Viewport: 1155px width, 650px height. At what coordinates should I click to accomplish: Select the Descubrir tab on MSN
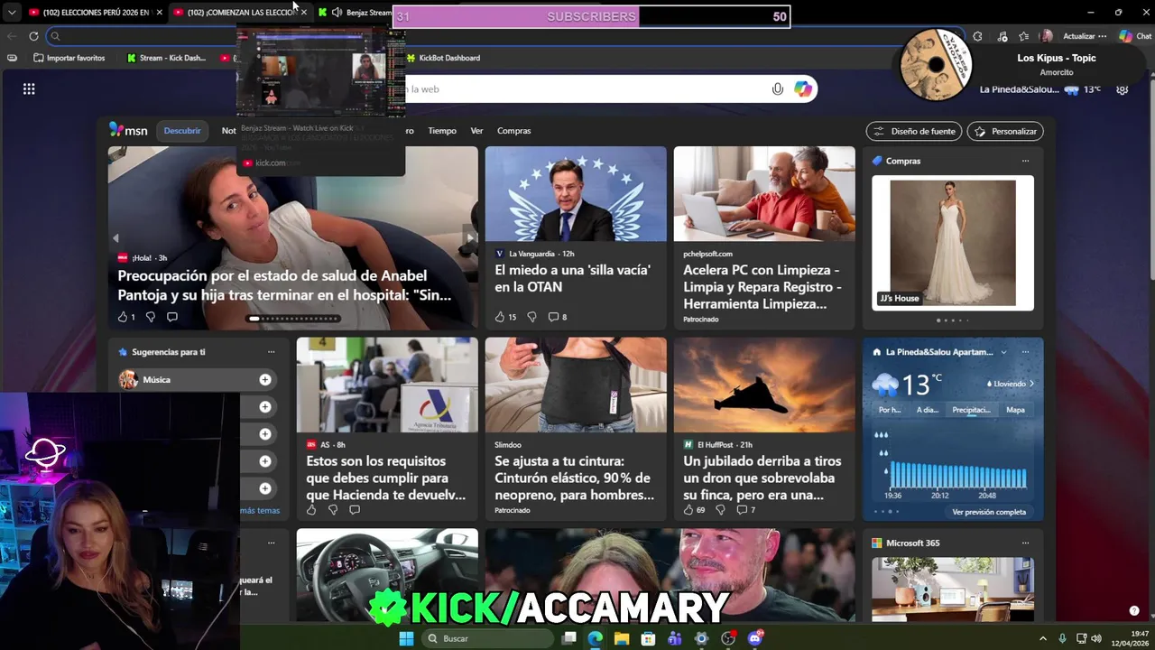pyautogui.click(x=182, y=131)
